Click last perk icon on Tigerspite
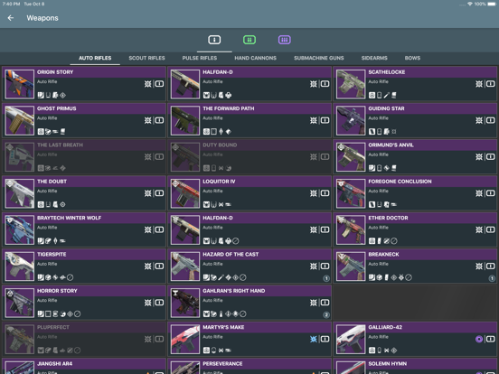 (70, 277)
